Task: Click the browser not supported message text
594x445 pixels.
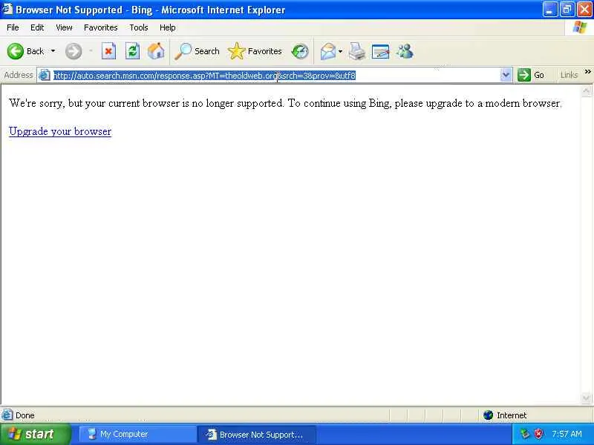Action: pos(285,103)
